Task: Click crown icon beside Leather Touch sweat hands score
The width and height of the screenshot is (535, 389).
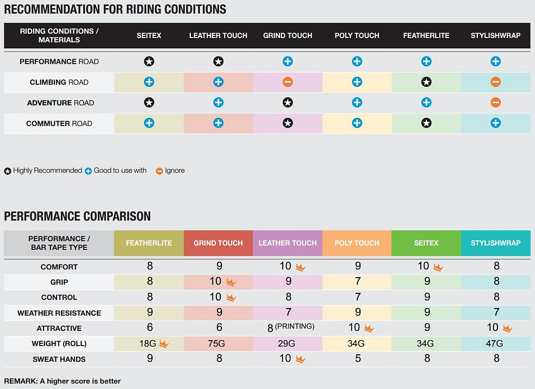Action: (x=300, y=359)
